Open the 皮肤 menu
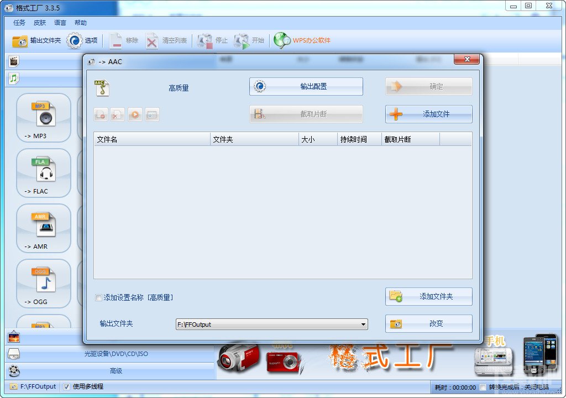The image size is (566, 398). tap(40, 23)
